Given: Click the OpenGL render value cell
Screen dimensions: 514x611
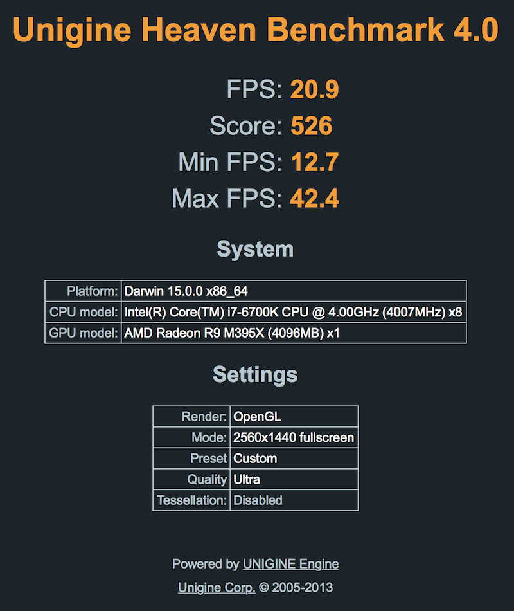Looking at the screenshot, I should click(294, 417).
